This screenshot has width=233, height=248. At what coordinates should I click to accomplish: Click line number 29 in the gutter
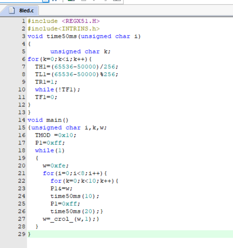(x=22, y=234)
